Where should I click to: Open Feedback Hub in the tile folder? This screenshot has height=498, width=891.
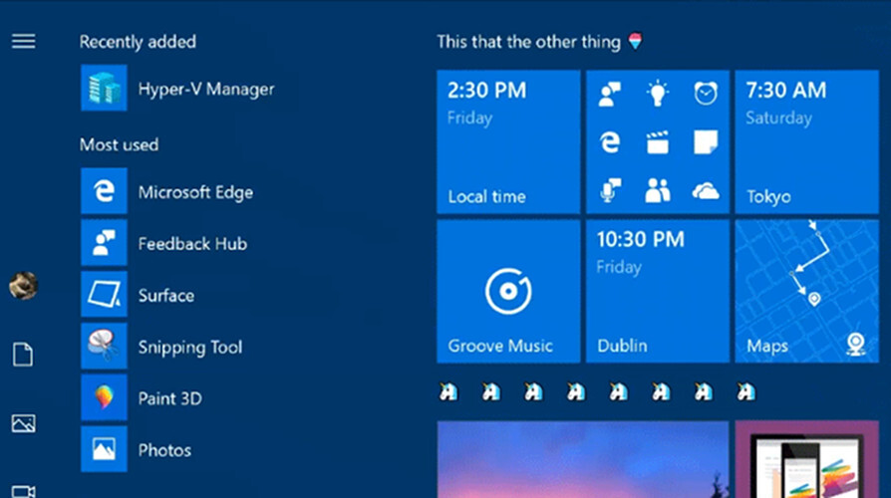(610, 94)
